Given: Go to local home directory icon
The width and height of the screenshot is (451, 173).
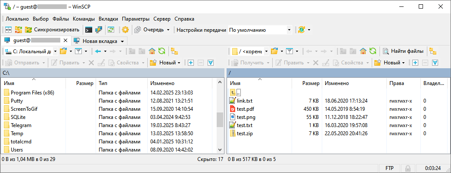Looking at the screenshot, I should coord(152,51).
